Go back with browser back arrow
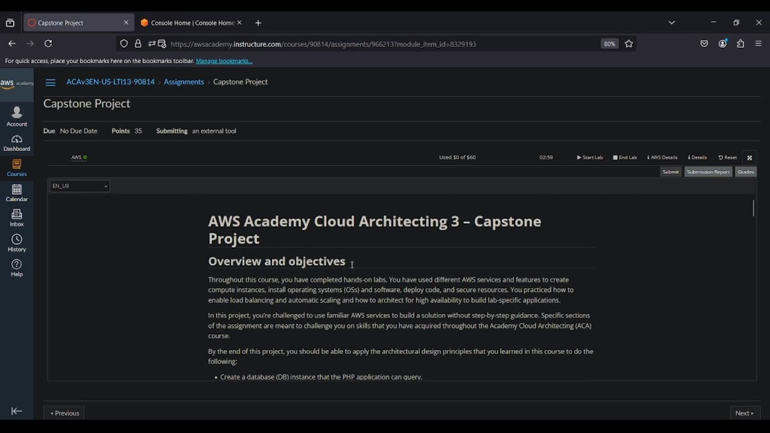The height and width of the screenshot is (433, 770). [x=12, y=43]
